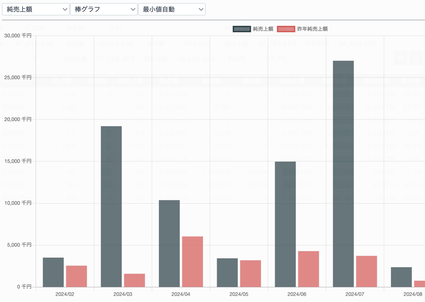Select the dark 2024/08 net sales bar
425x302 pixels.
[401, 277]
